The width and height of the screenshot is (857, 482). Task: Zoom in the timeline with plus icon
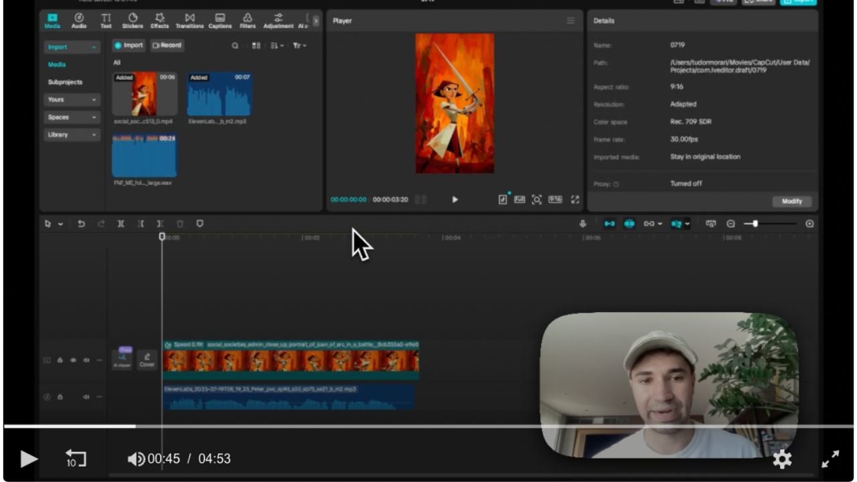pyautogui.click(x=809, y=224)
